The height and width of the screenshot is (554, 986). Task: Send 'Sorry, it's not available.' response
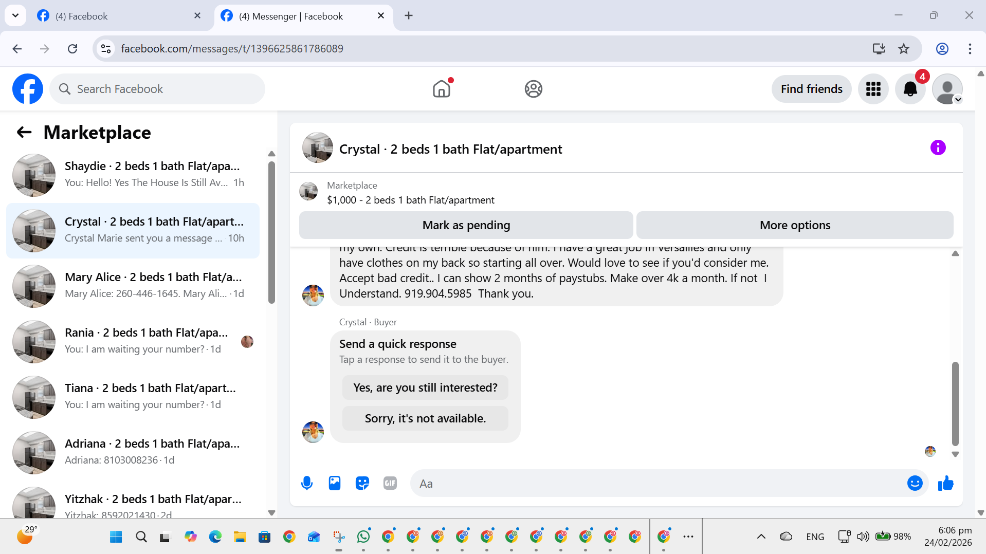click(425, 418)
